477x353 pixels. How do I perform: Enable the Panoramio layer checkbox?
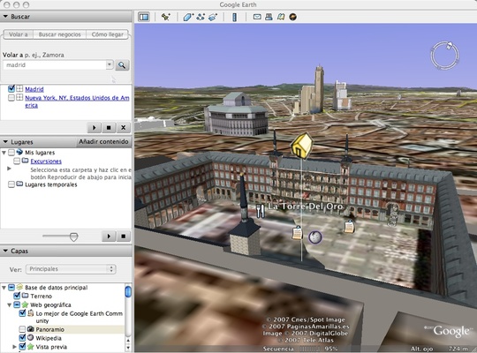click(x=22, y=329)
